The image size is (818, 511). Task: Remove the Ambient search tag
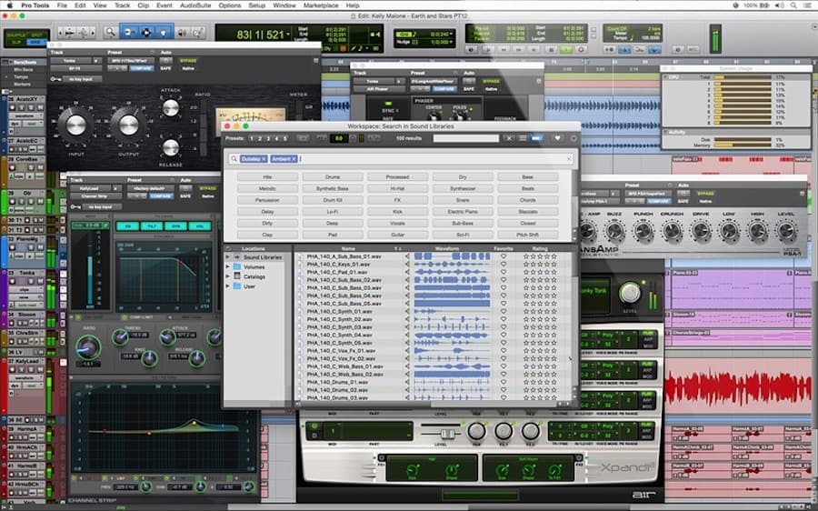coord(294,159)
